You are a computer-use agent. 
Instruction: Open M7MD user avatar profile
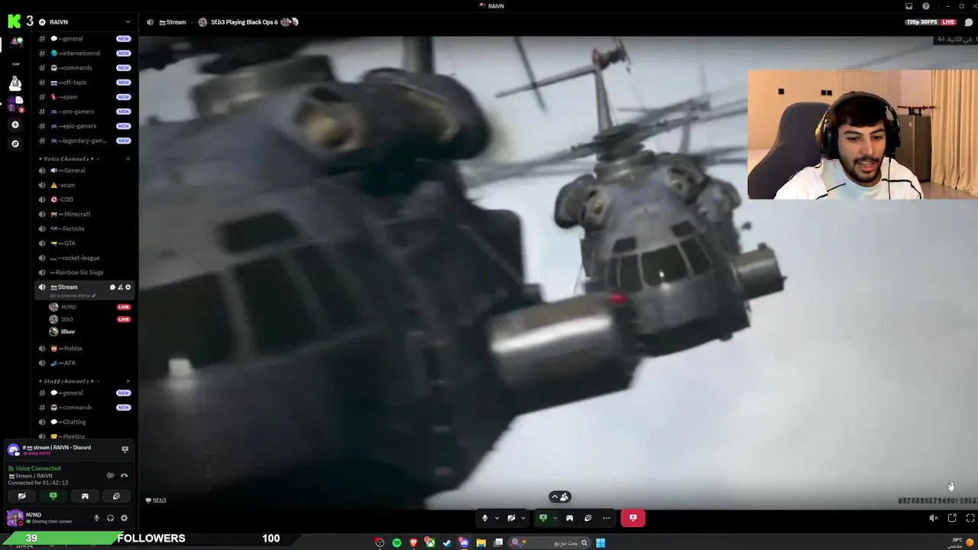coord(15,518)
